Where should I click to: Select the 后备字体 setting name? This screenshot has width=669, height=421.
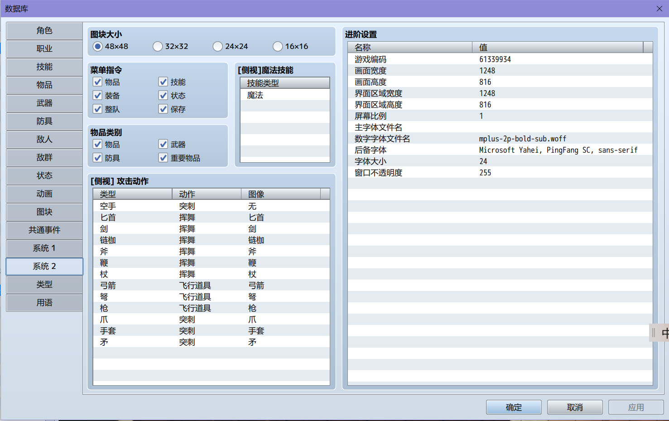click(x=371, y=150)
